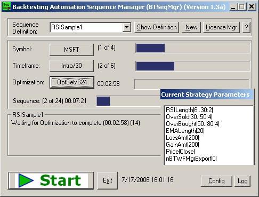Image resolution: width=259 pixels, height=197 pixels.
Task: Select GainAmt|200| parameter line
Action: tap(182, 145)
